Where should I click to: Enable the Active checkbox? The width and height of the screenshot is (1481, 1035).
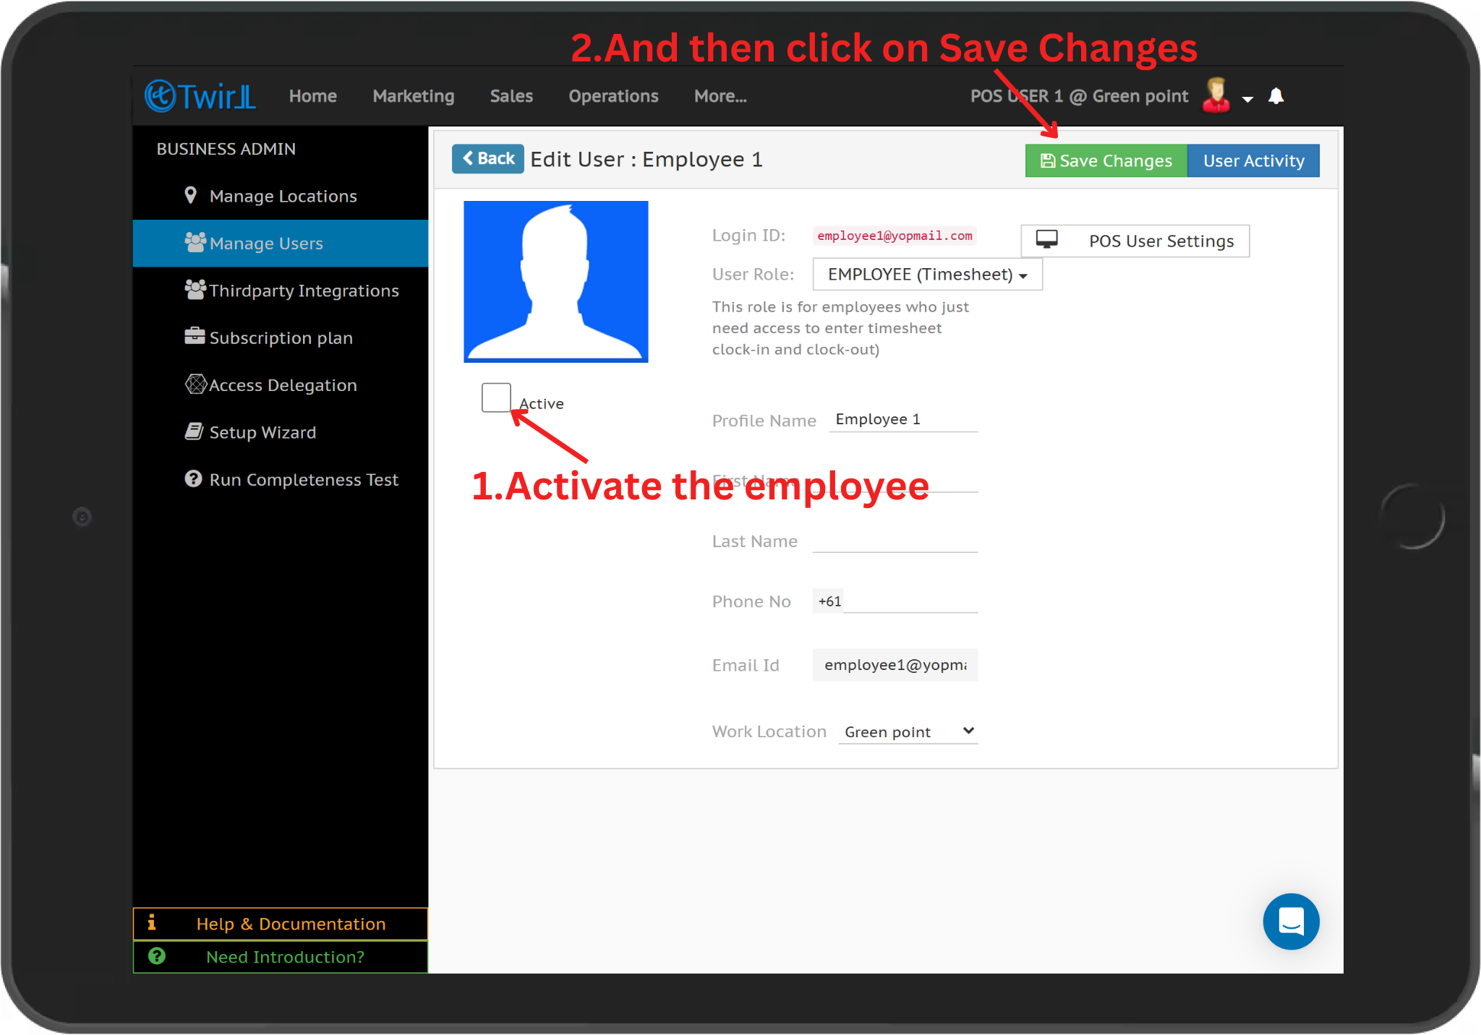[x=496, y=398]
